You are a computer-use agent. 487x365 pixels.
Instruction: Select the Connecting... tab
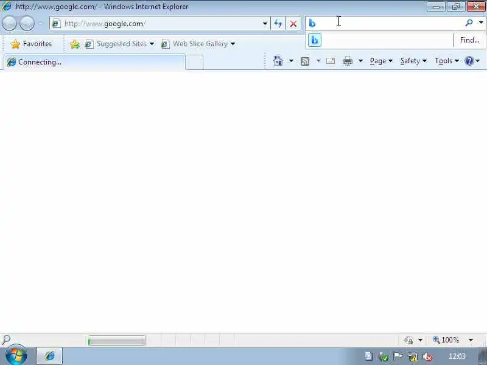[94, 62]
